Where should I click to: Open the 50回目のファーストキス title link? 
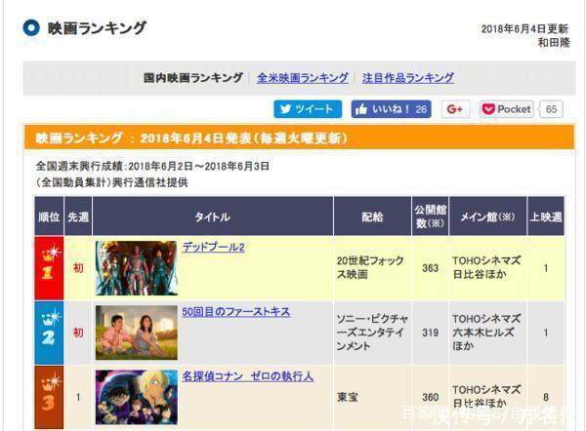tap(236, 312)
